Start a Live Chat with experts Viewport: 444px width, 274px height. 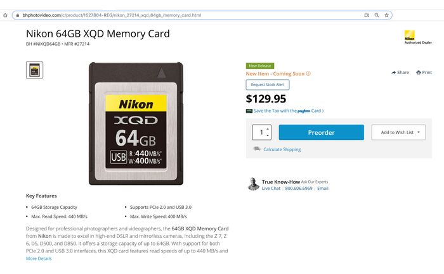[x=271, y=189]
